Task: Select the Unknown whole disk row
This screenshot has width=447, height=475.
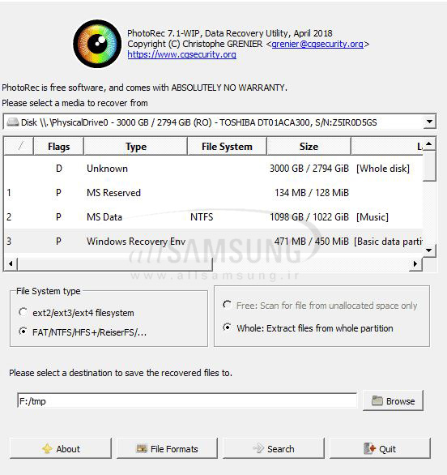Action: [213, 169]
